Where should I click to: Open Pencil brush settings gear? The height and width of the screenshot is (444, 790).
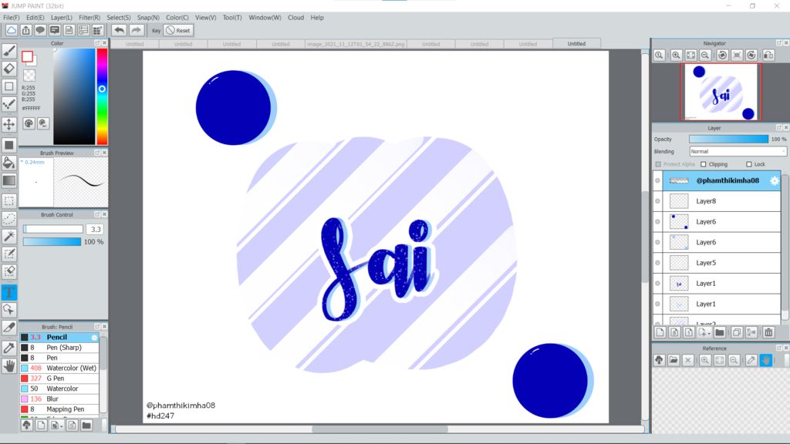tap(94, 338)
